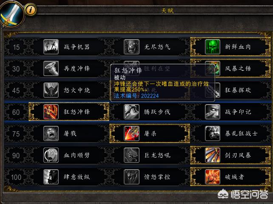Click the sword specialization portrait icon

tap(11, 14)
